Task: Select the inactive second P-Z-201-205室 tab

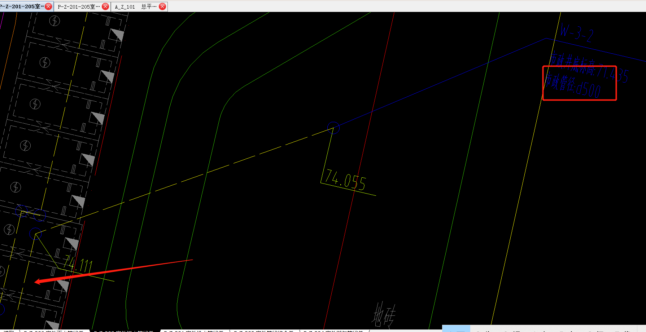Action: (79, 6)
